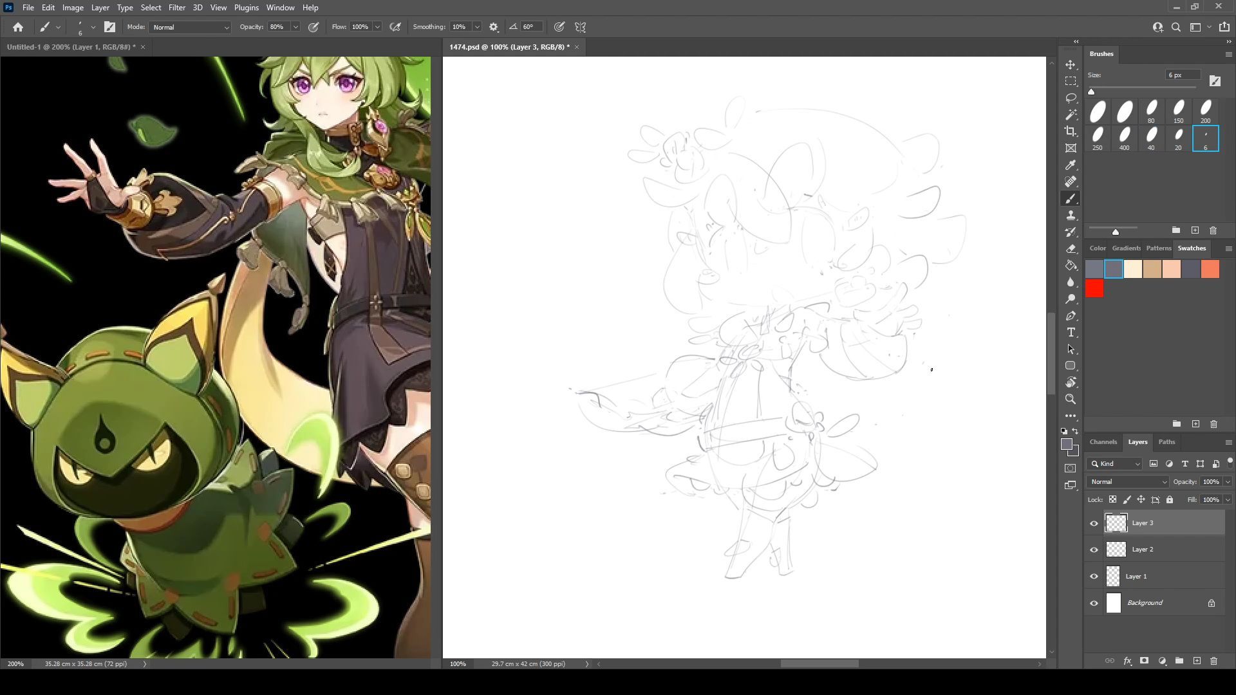Click the Home button in options bar
The height and width of the screenshot is (695, 1236).
point(18,27)
